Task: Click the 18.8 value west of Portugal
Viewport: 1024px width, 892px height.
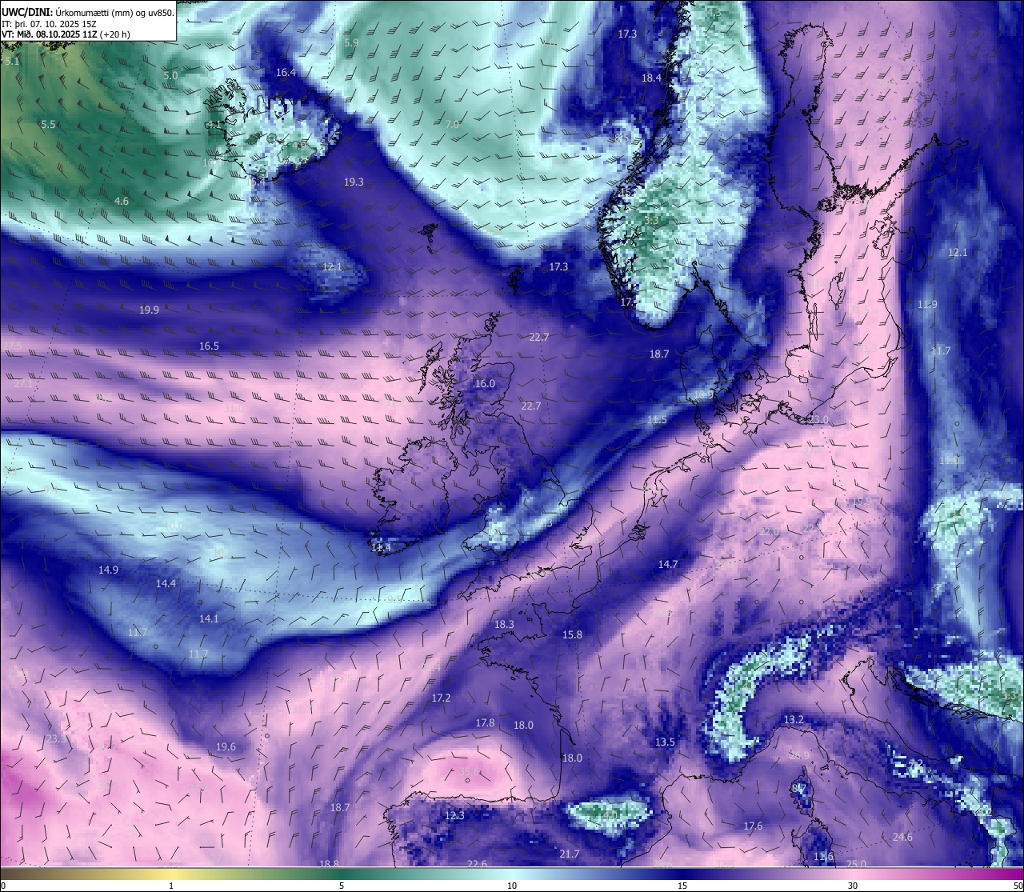Action: click(x=329, y=863)
